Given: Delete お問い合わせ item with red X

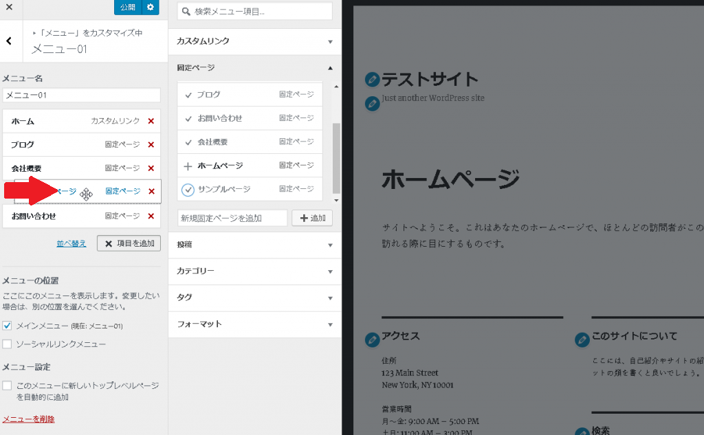Looking at the screenshot, I should tap(151, 216).
